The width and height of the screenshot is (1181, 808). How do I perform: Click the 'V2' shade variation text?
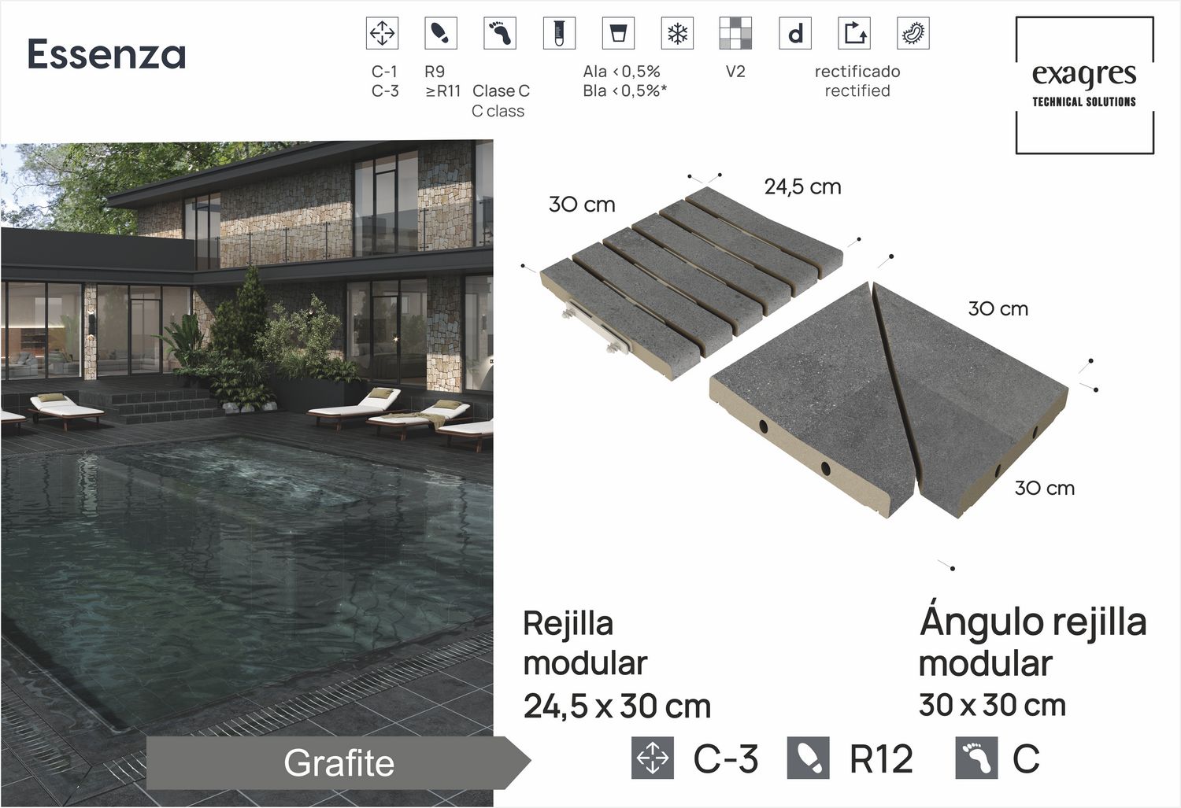pyautogui.click(x=735, y=72)
